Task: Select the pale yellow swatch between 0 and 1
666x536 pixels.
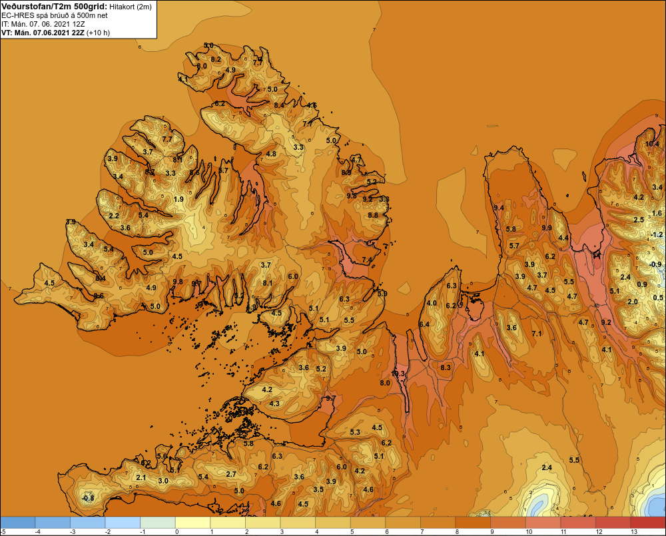Action: click(x=193, y=523)
